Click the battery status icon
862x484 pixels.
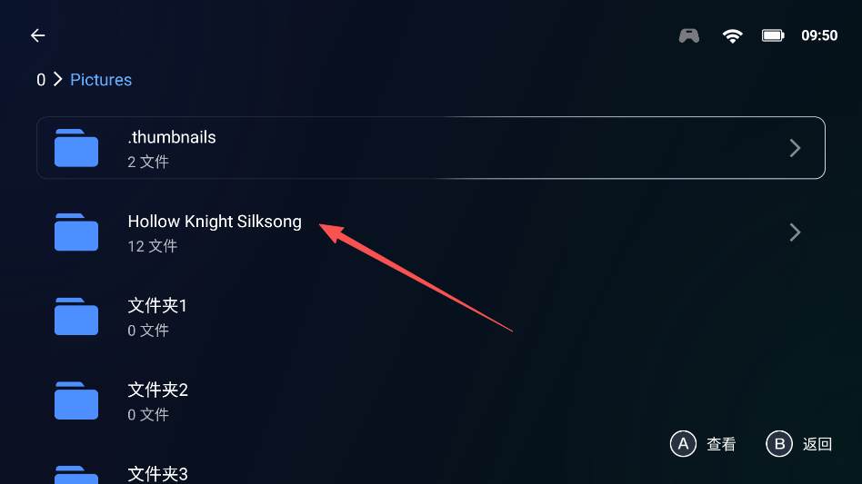773,35
